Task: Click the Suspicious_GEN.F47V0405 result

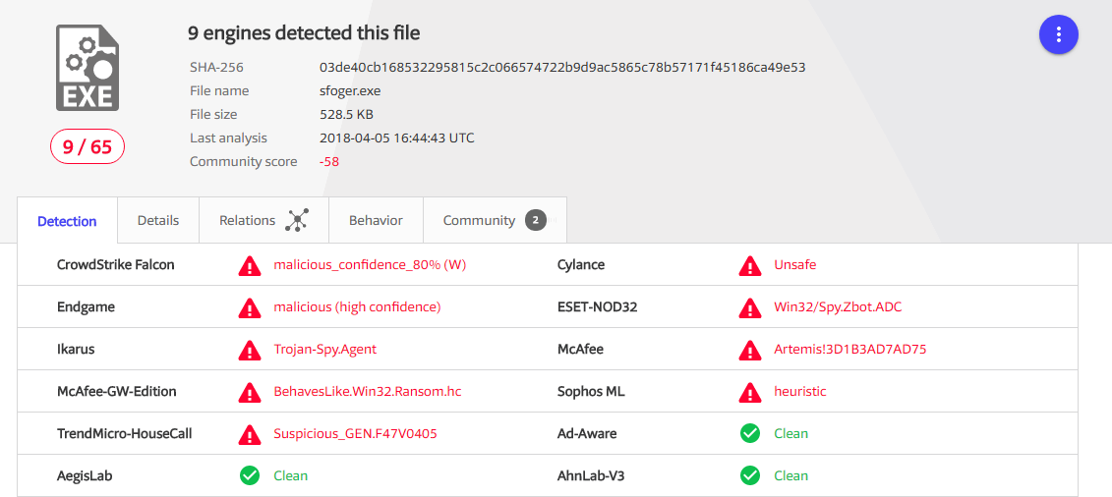Action: click(x=355, y=433)
